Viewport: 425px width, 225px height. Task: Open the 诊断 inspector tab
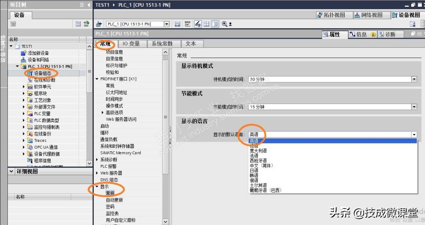pos(390,34)
